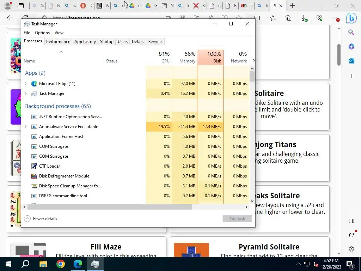
Task: Open the Pyramid Solitaire game link
Action: [x=269, y=247]
